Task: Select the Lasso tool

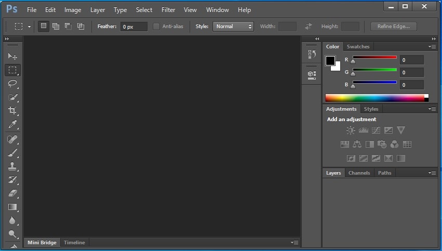Action: (x=12, y=84)
